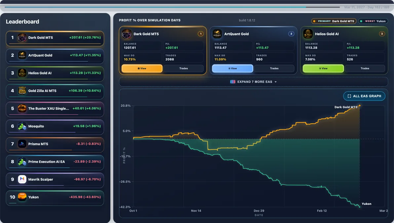Click the Dark Gold MT5 card avatar

pyautogui.click(x=127, y=34)
